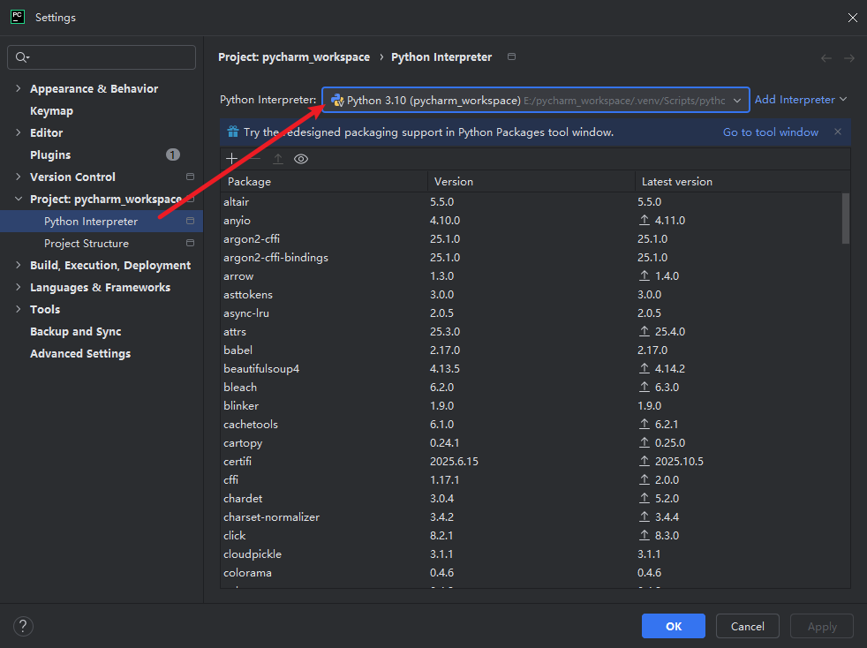Image resolution: width=867 pixels, height=648 pixels.
Task: Click the upgrade arrow next to beautifulsoup4 4.14.2
Action: (645, 368)
